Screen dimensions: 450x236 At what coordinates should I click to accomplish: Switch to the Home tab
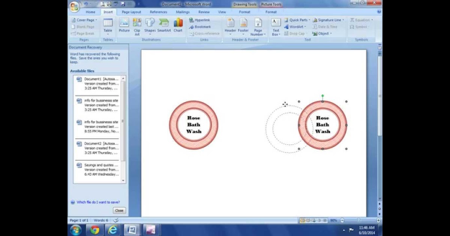tap(90, 12)
